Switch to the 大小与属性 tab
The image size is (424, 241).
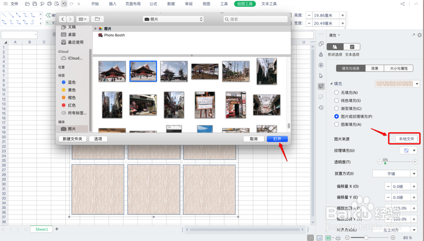click(399, 68)
